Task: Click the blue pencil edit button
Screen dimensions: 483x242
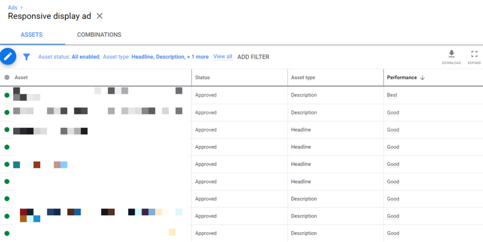Action: [8, 56]
